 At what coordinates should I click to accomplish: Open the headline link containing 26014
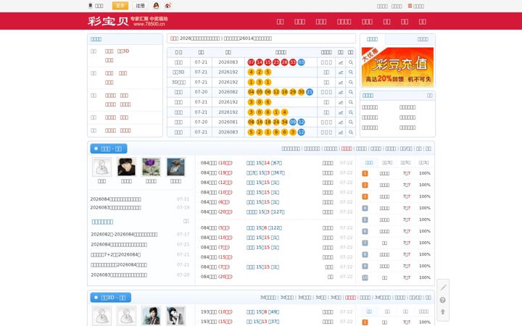coord(248,38)
